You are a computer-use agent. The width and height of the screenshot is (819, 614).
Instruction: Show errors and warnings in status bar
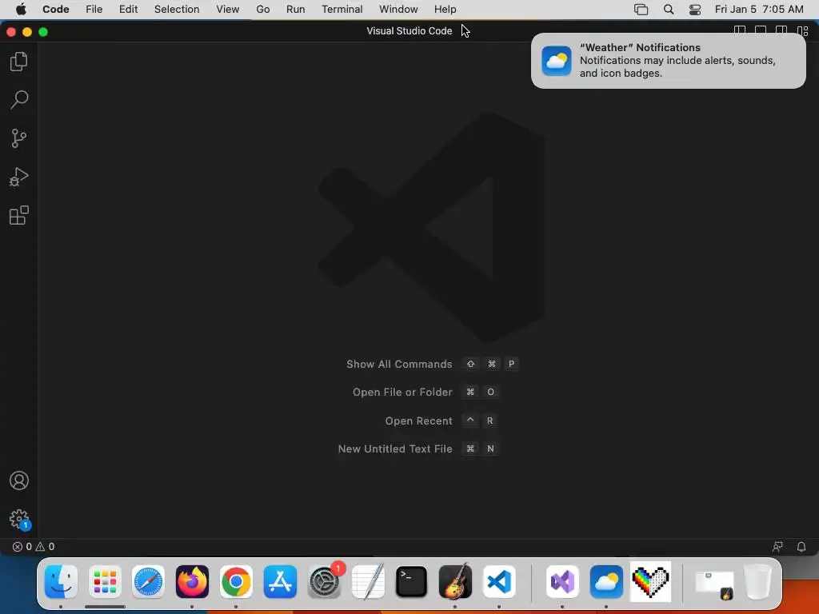point(34,547)
